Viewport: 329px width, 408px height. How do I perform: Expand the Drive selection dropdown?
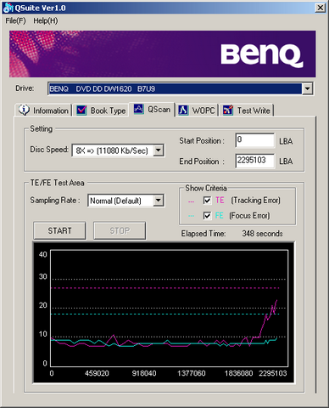[307, 88]
